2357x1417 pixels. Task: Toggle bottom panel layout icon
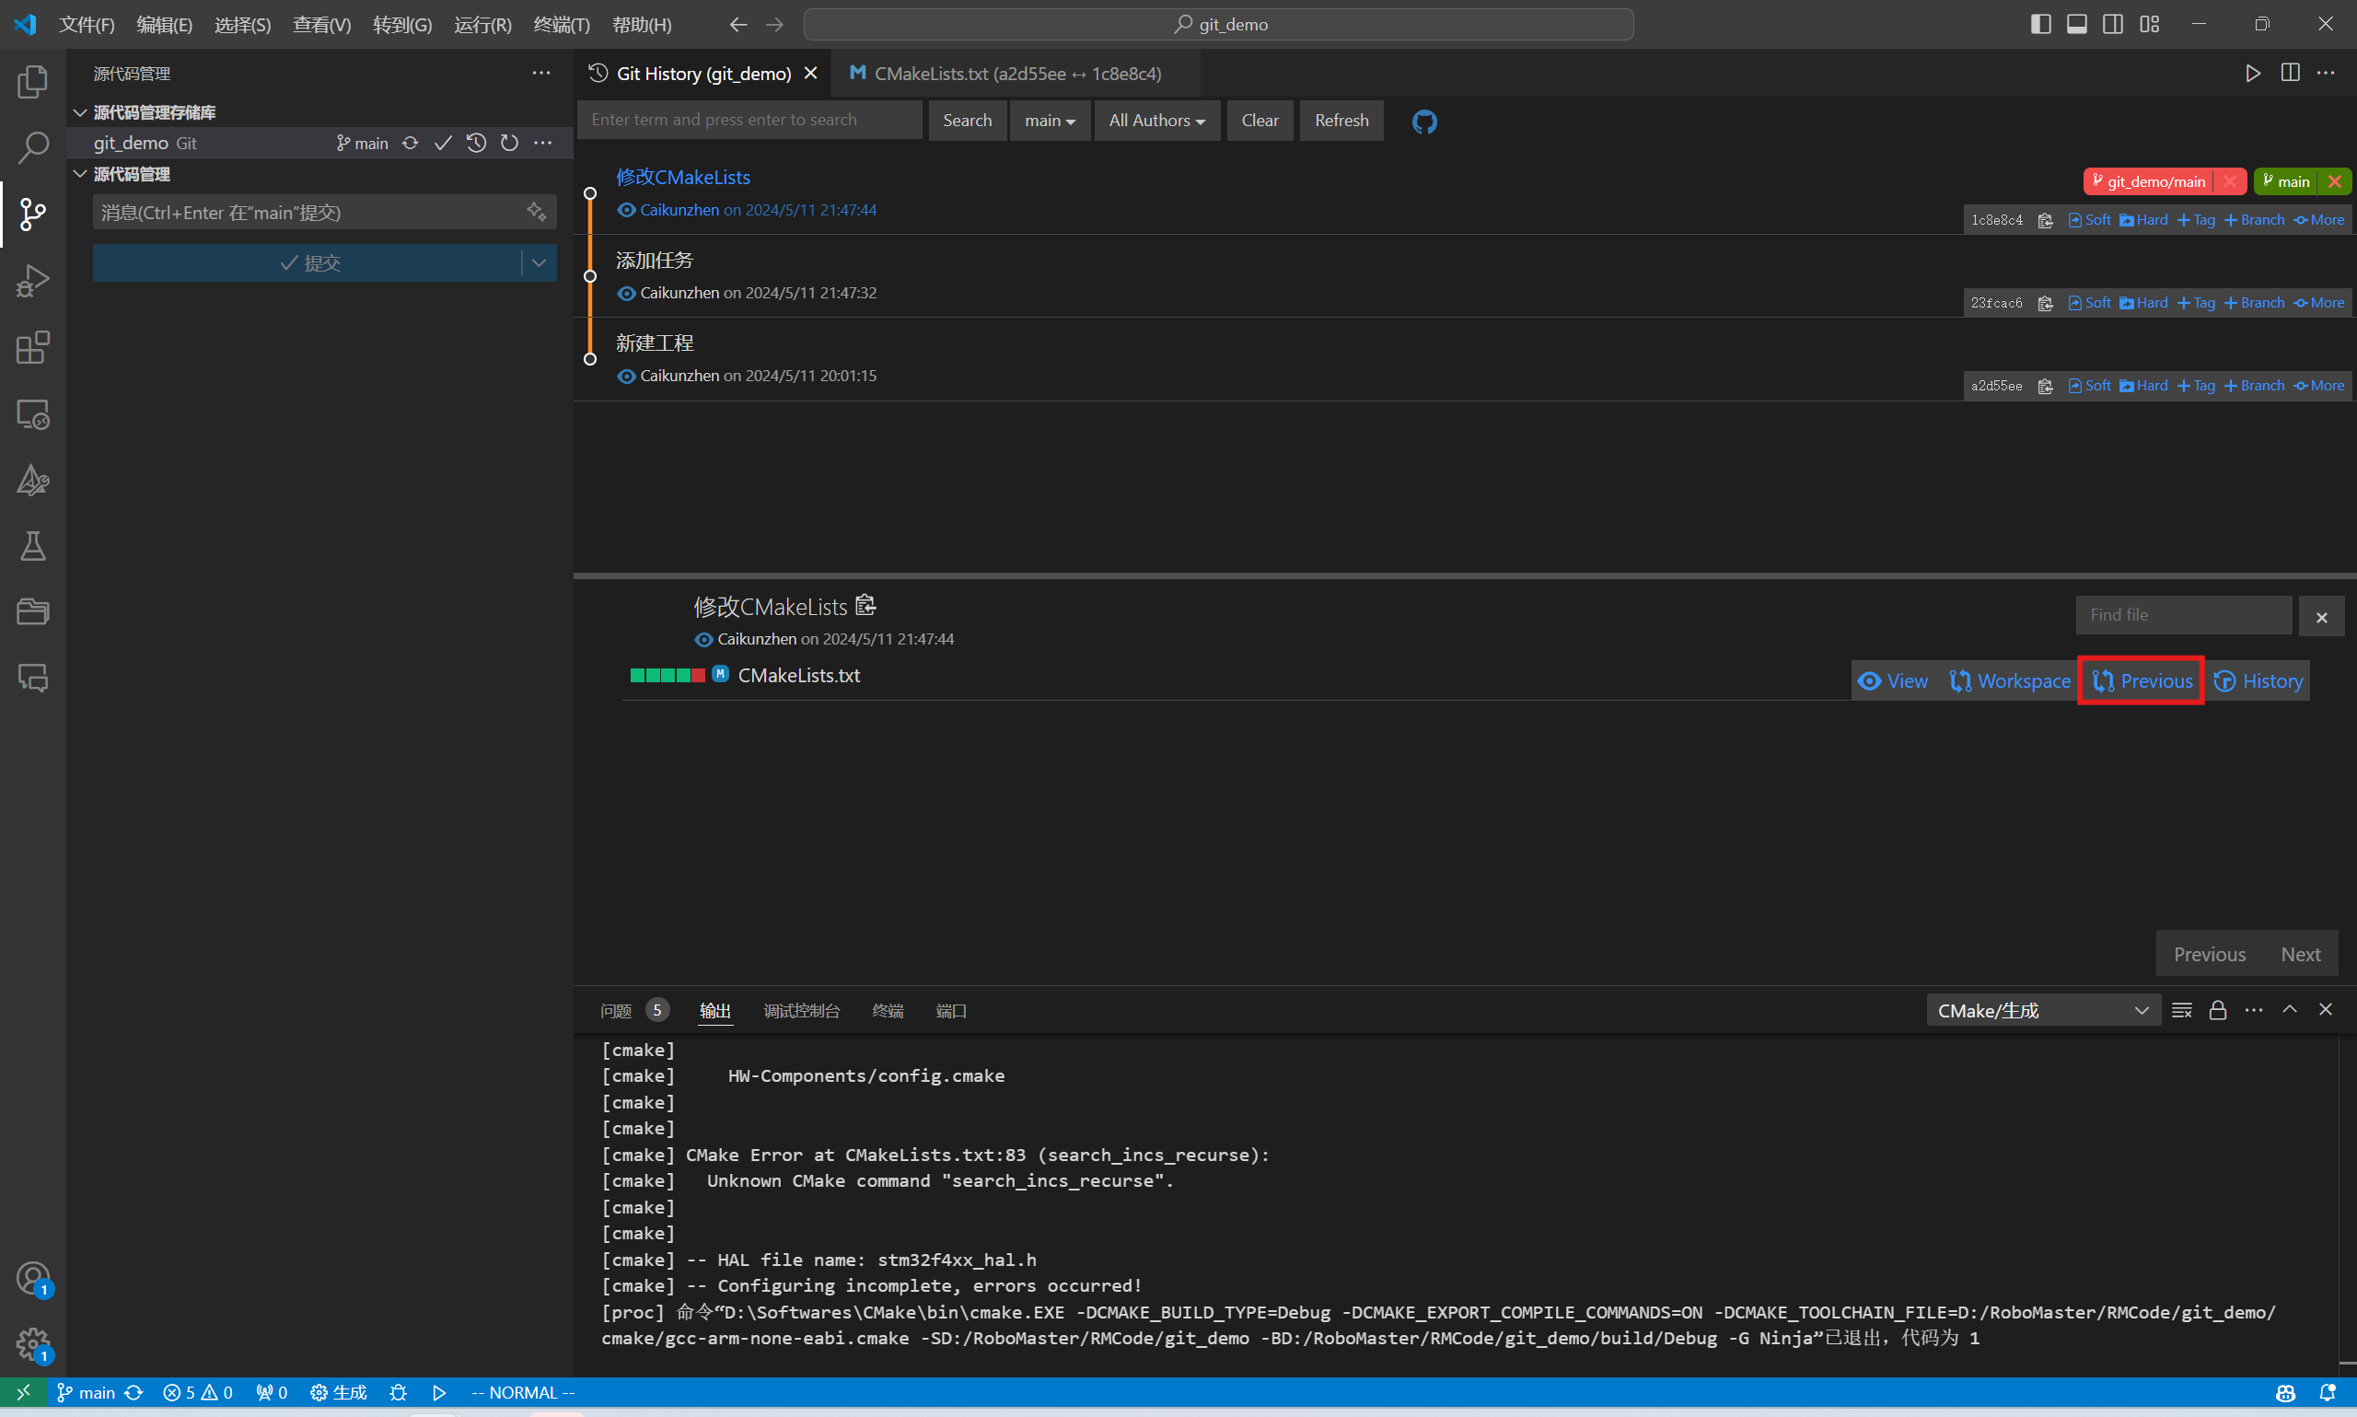[x=2076, y=24]
